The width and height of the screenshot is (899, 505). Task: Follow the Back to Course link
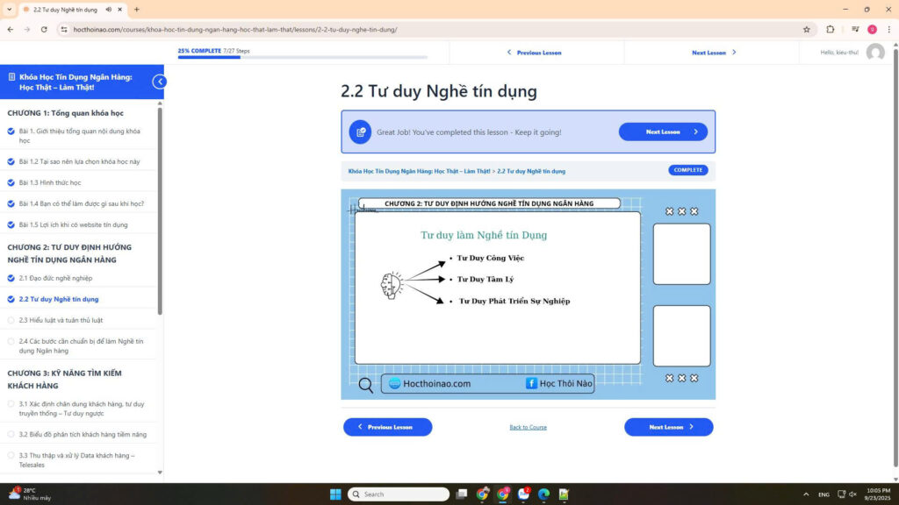coord(528,428)
